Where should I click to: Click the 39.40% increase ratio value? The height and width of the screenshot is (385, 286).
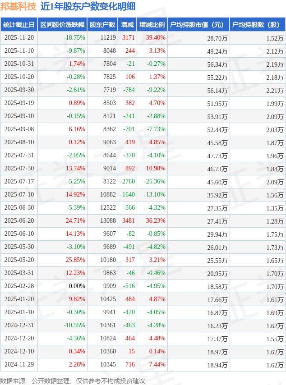(156, 38)
